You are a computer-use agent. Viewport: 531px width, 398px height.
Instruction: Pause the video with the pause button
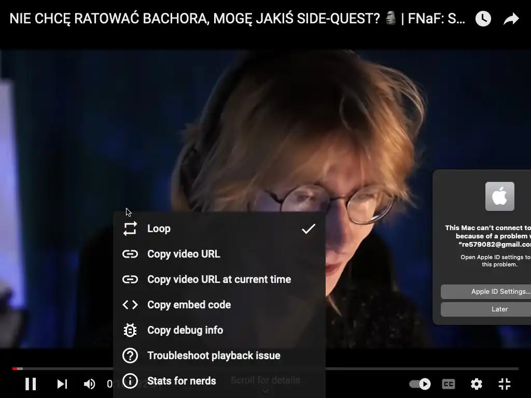tap(31, 384)
